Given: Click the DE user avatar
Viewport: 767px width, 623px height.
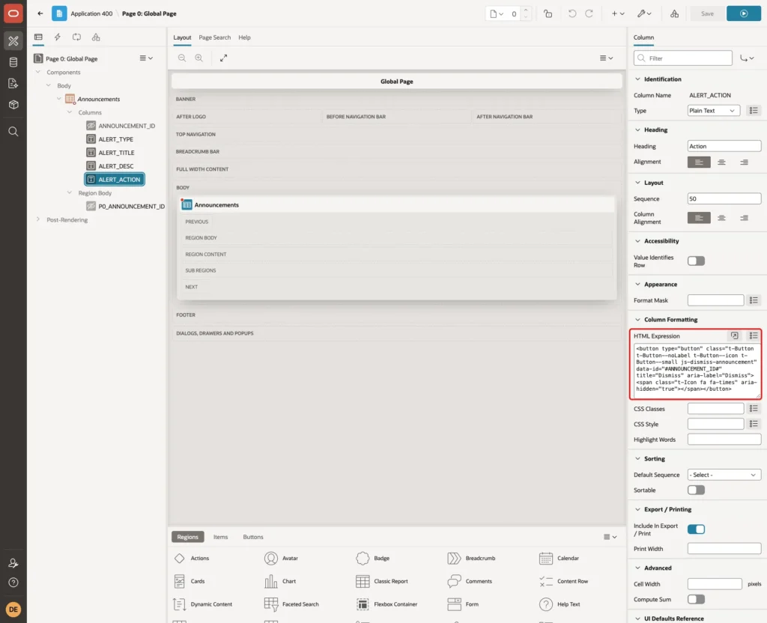Looking at the screenshot, I should pyautogui.click(x=13, y=610).
